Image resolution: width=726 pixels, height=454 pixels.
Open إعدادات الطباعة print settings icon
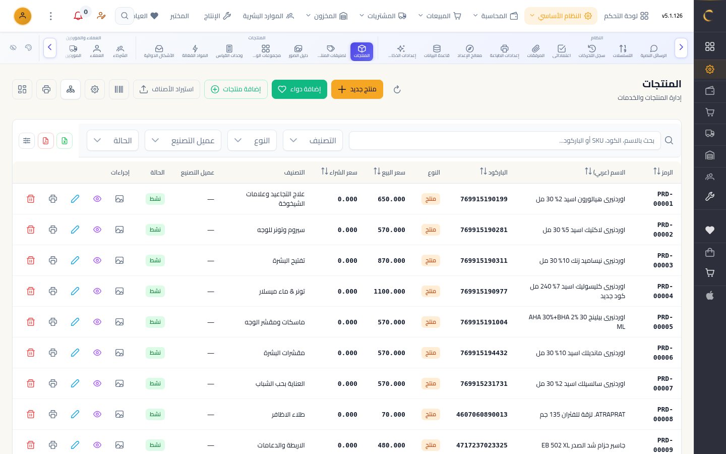point(504,51)
